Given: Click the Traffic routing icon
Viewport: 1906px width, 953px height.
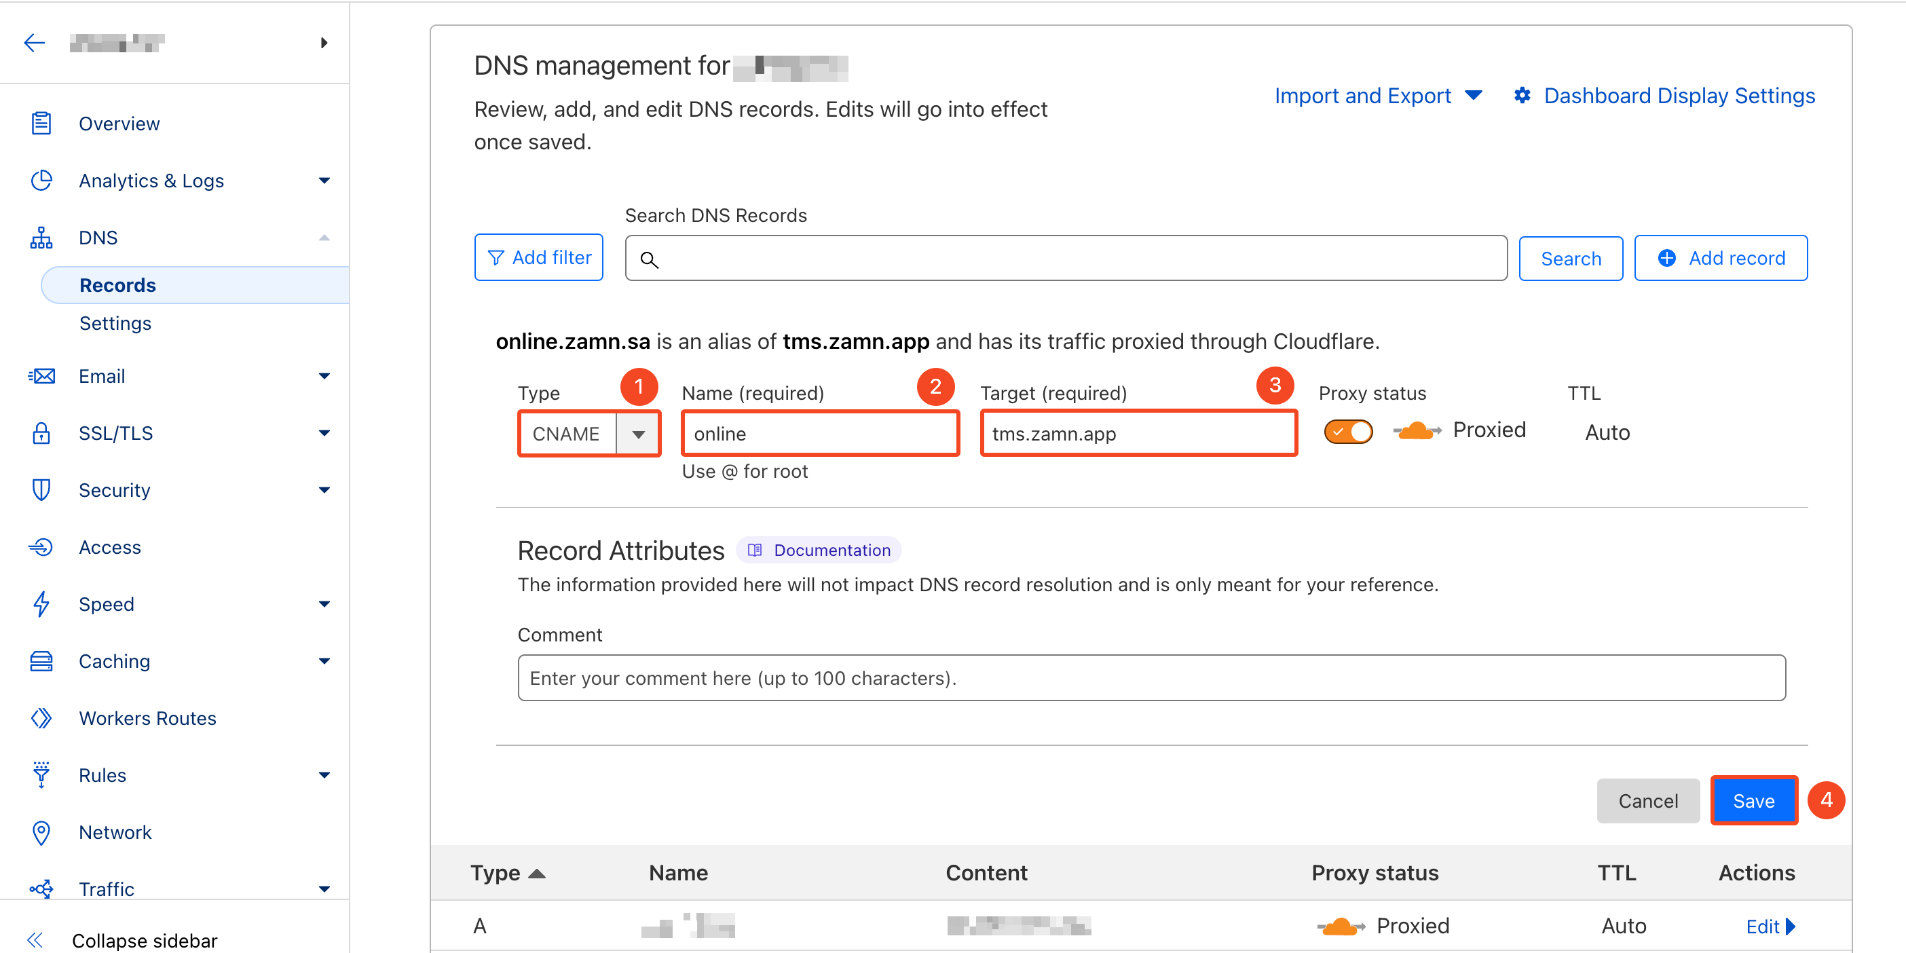Looking at the screenshot, I should click(x=41, y=889).
